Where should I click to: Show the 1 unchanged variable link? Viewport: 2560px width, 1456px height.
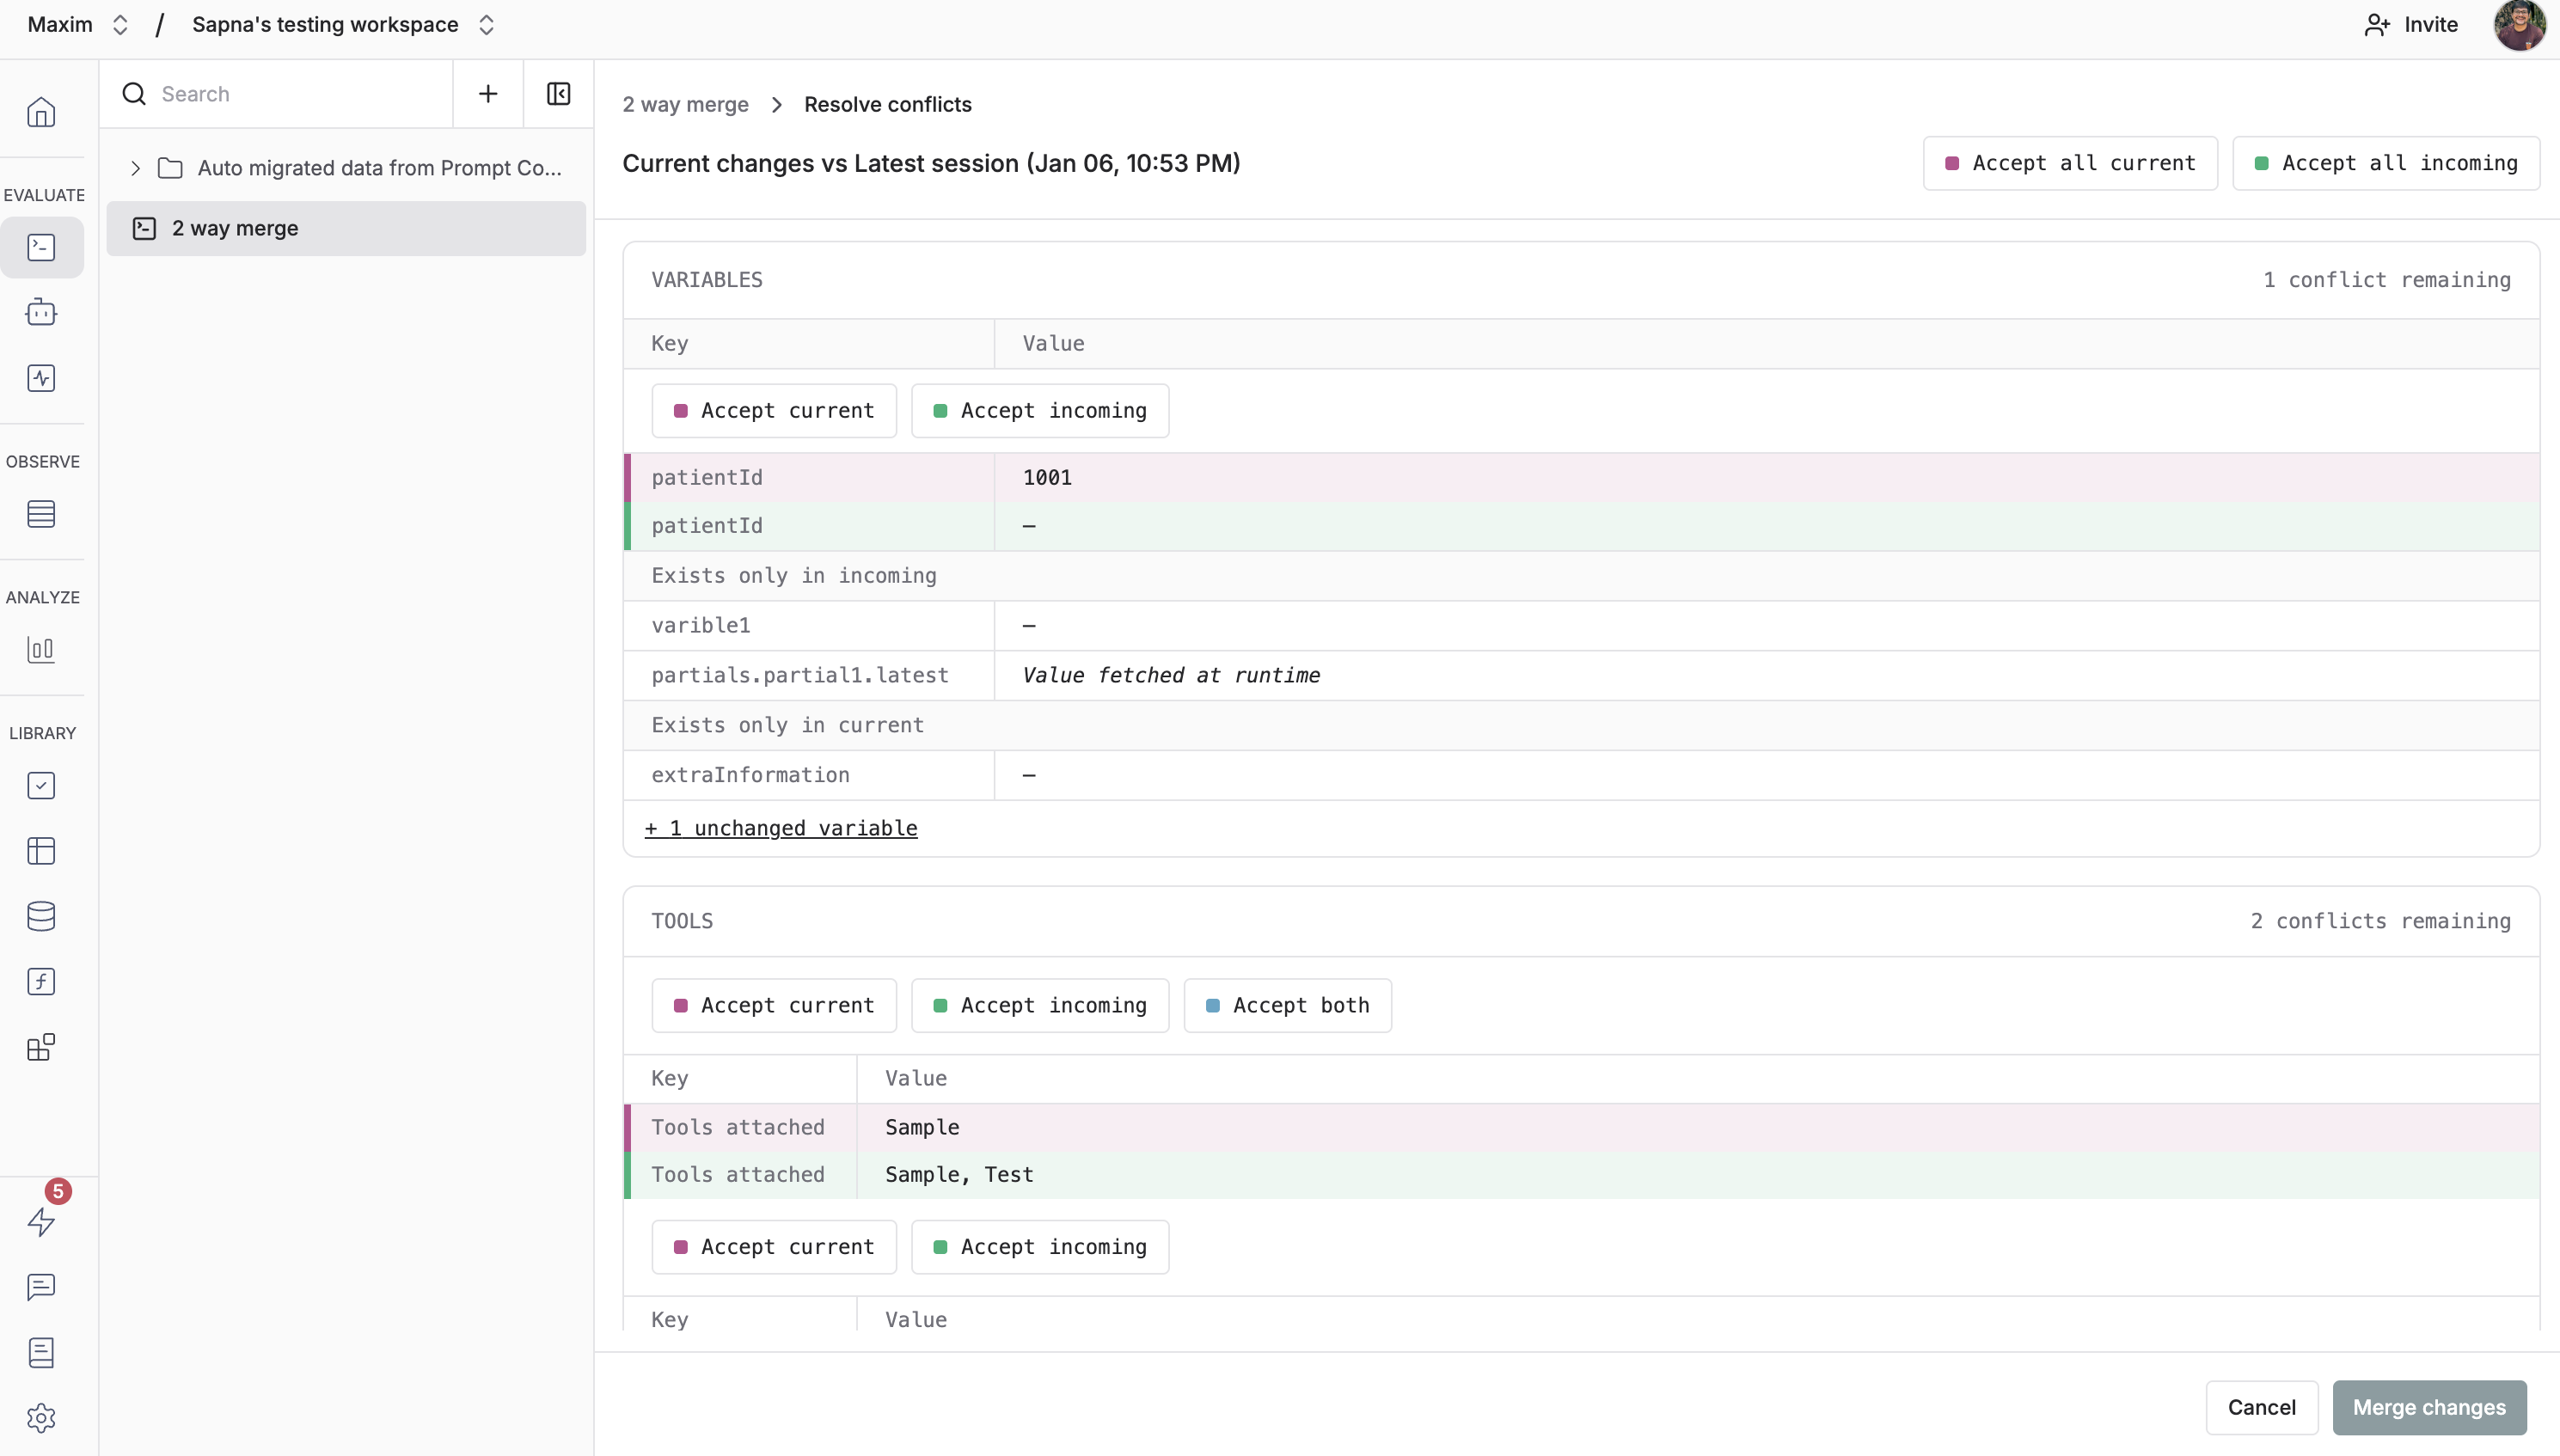[x=781, y=828]
